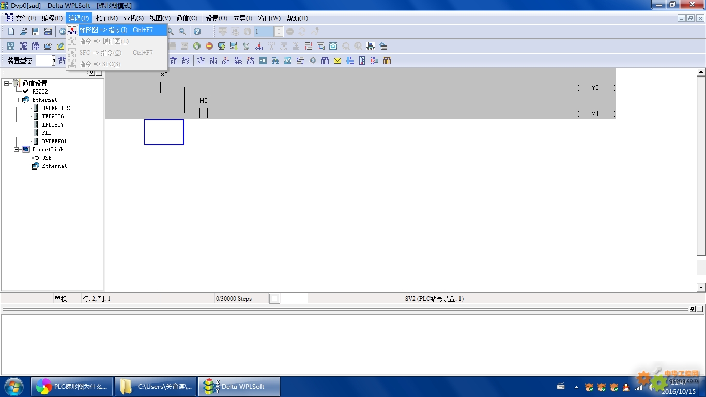The width and height of the screenshot is (706, 397).
Task: Click the F11 ladder toolbar icon
Action: point(173,60)
